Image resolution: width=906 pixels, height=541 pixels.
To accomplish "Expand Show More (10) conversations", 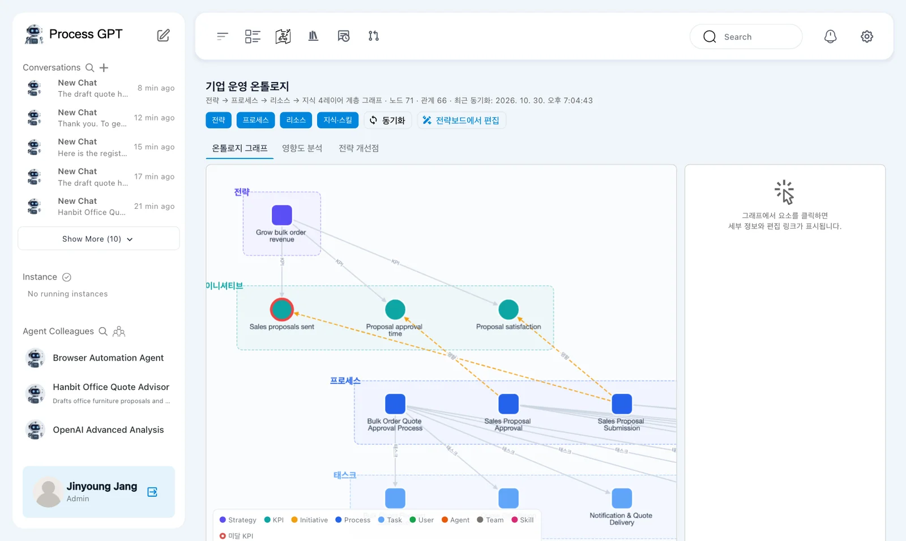I will coord(99,239).
